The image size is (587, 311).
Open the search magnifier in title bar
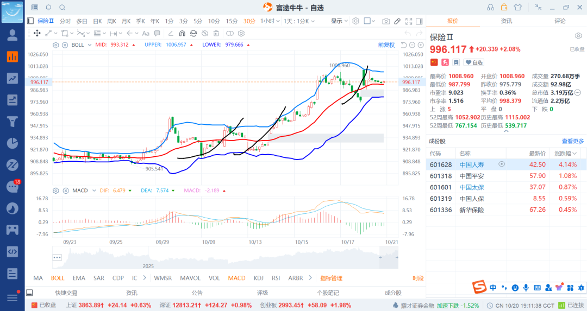coord(63,7)
